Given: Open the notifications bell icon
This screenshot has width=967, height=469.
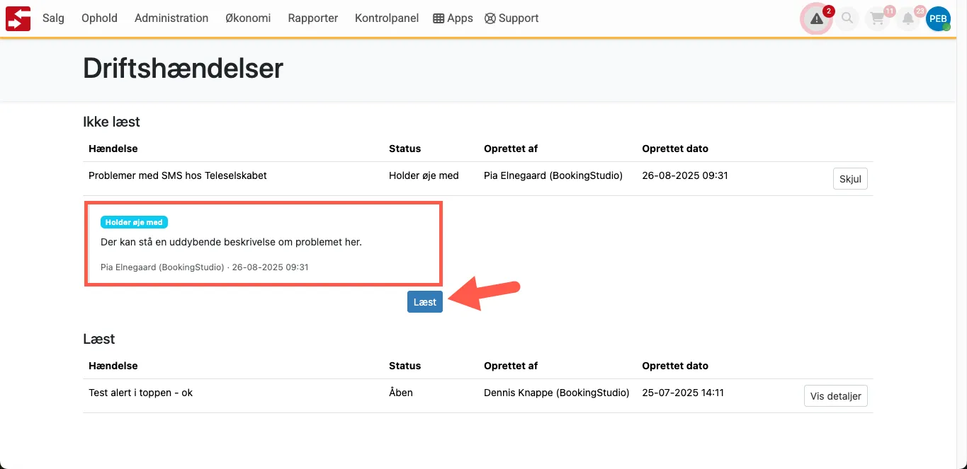Looking at the screenshot, I should [907, 19].
